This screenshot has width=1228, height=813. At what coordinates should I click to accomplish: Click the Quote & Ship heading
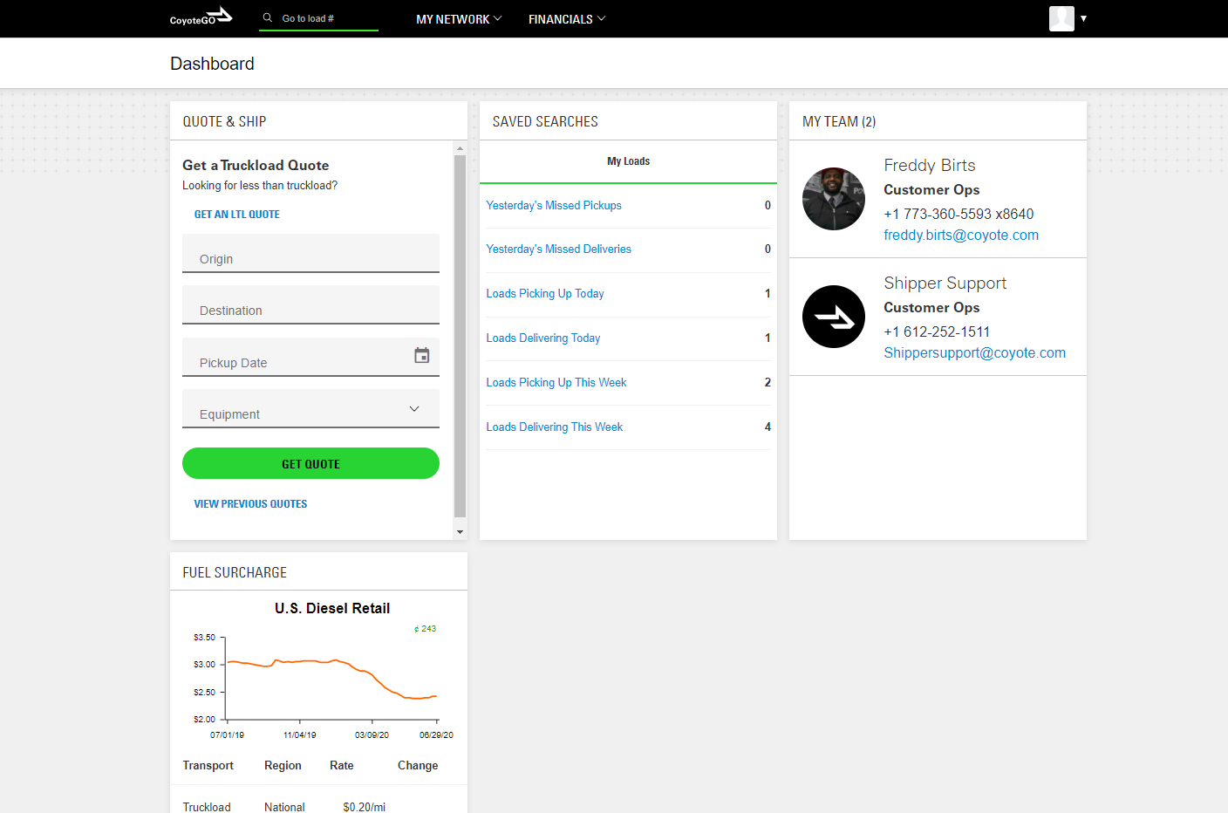(224, 122)
